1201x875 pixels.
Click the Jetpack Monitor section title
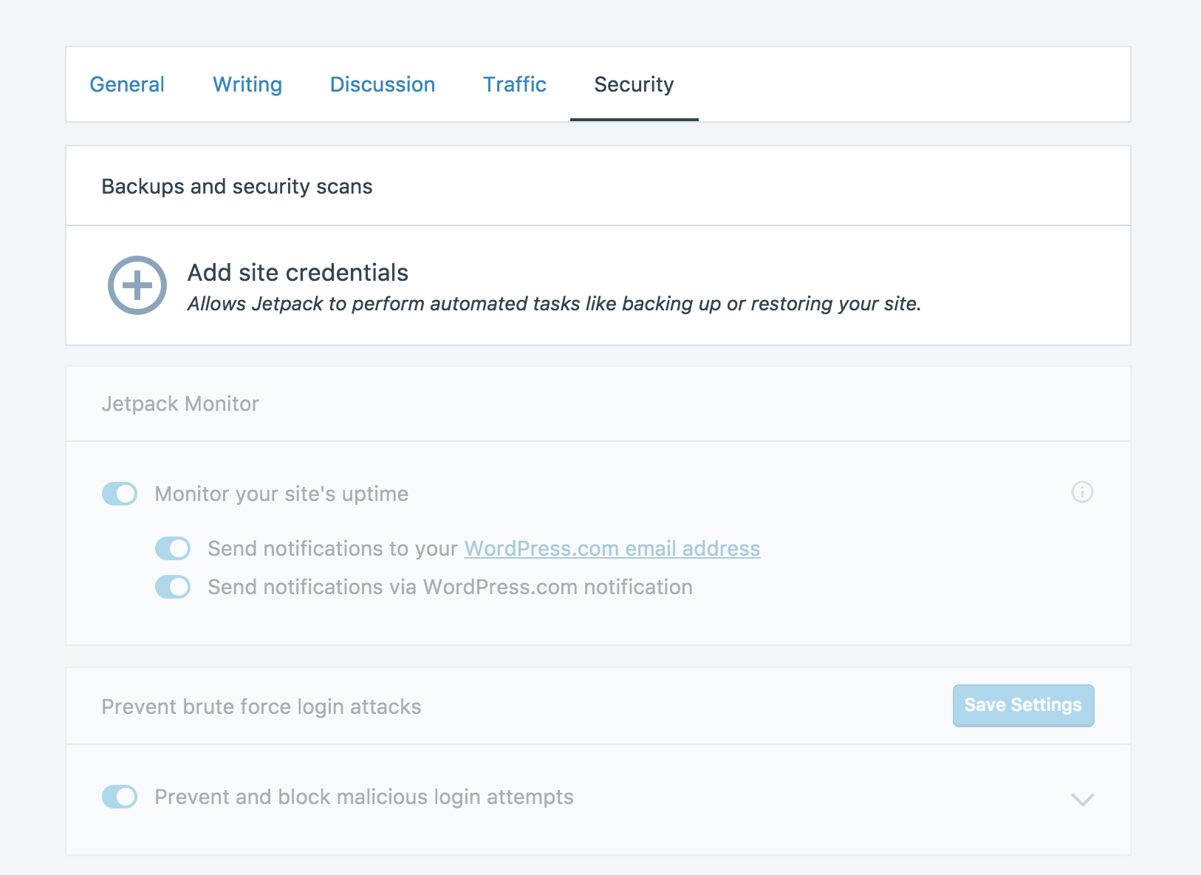click(x=180, y=404)
